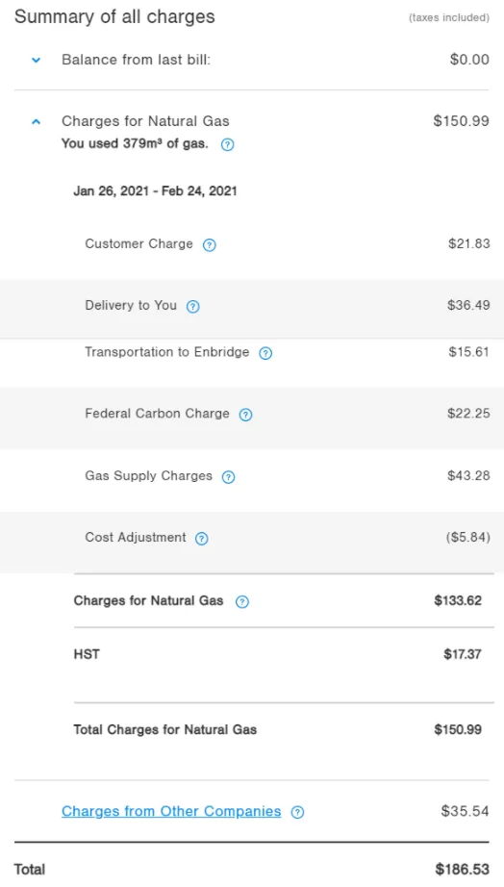This screenshot has width=504, height=887.
Task: Select the Delivery to You row
Action: [x=252, y=308]
